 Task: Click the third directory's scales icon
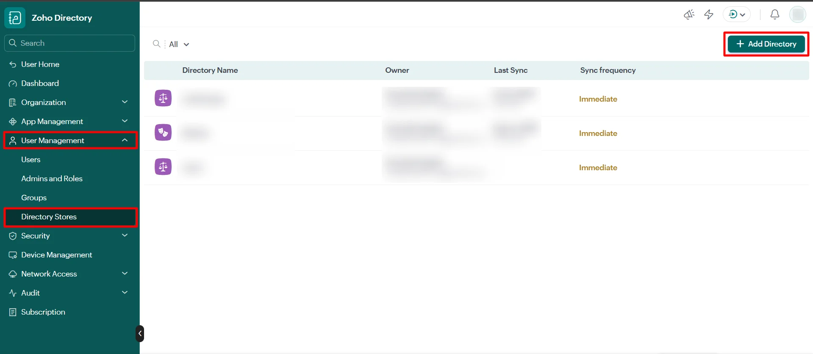tap(163, 167)
